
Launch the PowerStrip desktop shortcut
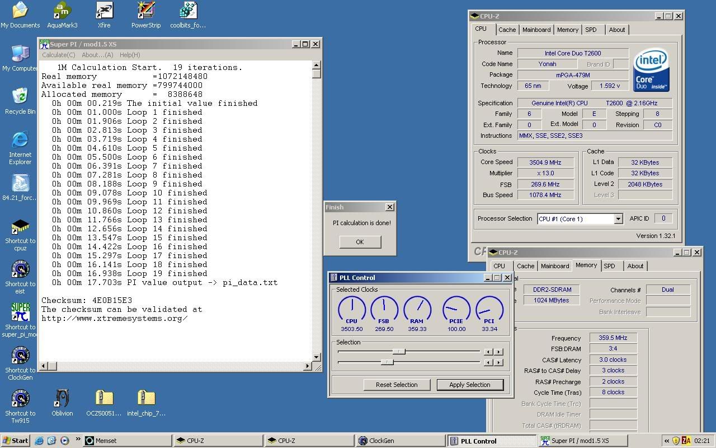point(146,15)
